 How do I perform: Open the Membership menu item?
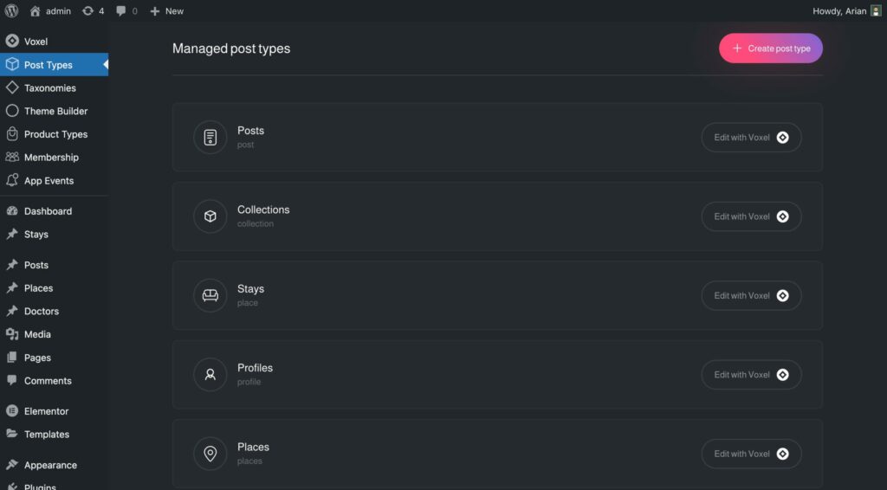click(51, 158)
